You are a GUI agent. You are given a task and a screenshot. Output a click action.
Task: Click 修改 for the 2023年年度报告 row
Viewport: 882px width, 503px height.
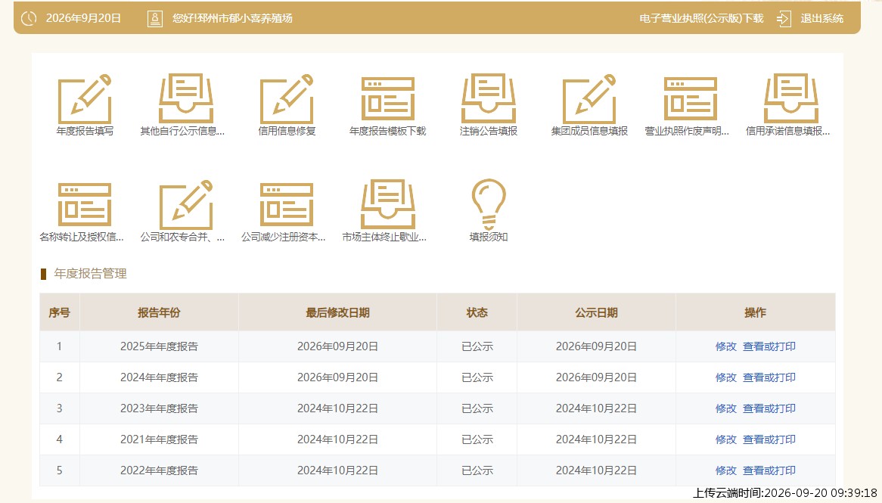coord(725,408)
